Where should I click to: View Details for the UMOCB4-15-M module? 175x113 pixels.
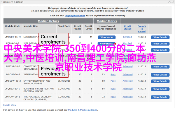(x=160, y=37)
